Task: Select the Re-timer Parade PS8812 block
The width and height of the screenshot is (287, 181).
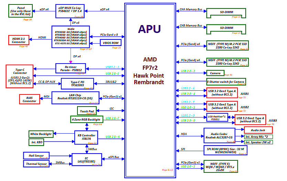Action: [x=71, y=68]
